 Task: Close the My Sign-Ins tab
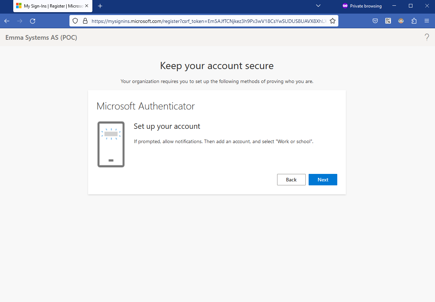click(x=87, y=6)
